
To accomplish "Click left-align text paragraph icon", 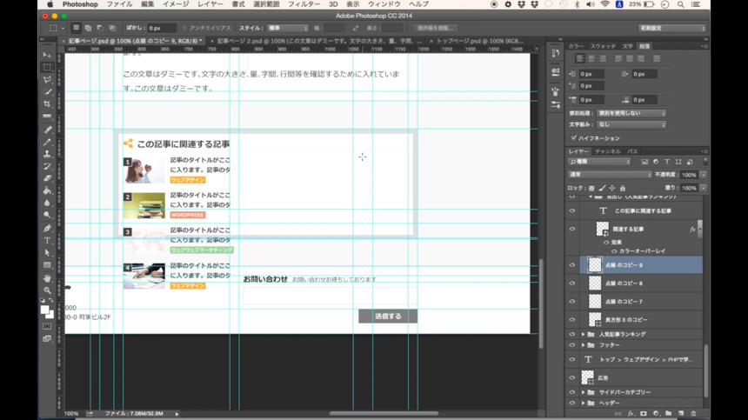I will (579, 58).
